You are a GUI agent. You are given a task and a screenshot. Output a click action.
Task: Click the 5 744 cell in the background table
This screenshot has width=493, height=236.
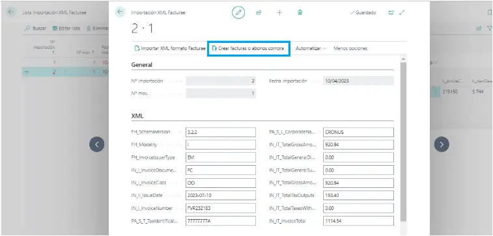pyautogui.click(x=477, y=92)
